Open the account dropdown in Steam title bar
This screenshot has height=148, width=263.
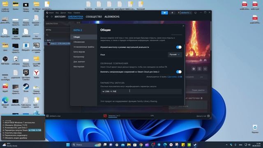(x=186, y=13)
